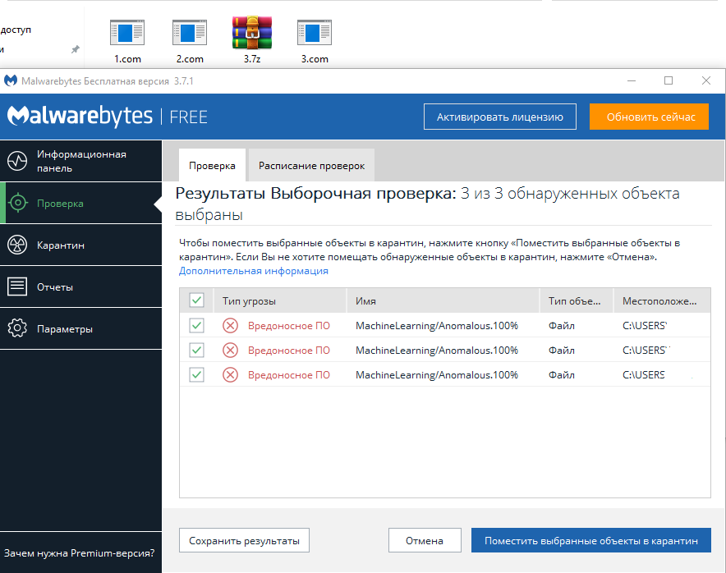Open the Проверка sidebar section
Viewport: 726px width, 573px height.
click(80, 203)
